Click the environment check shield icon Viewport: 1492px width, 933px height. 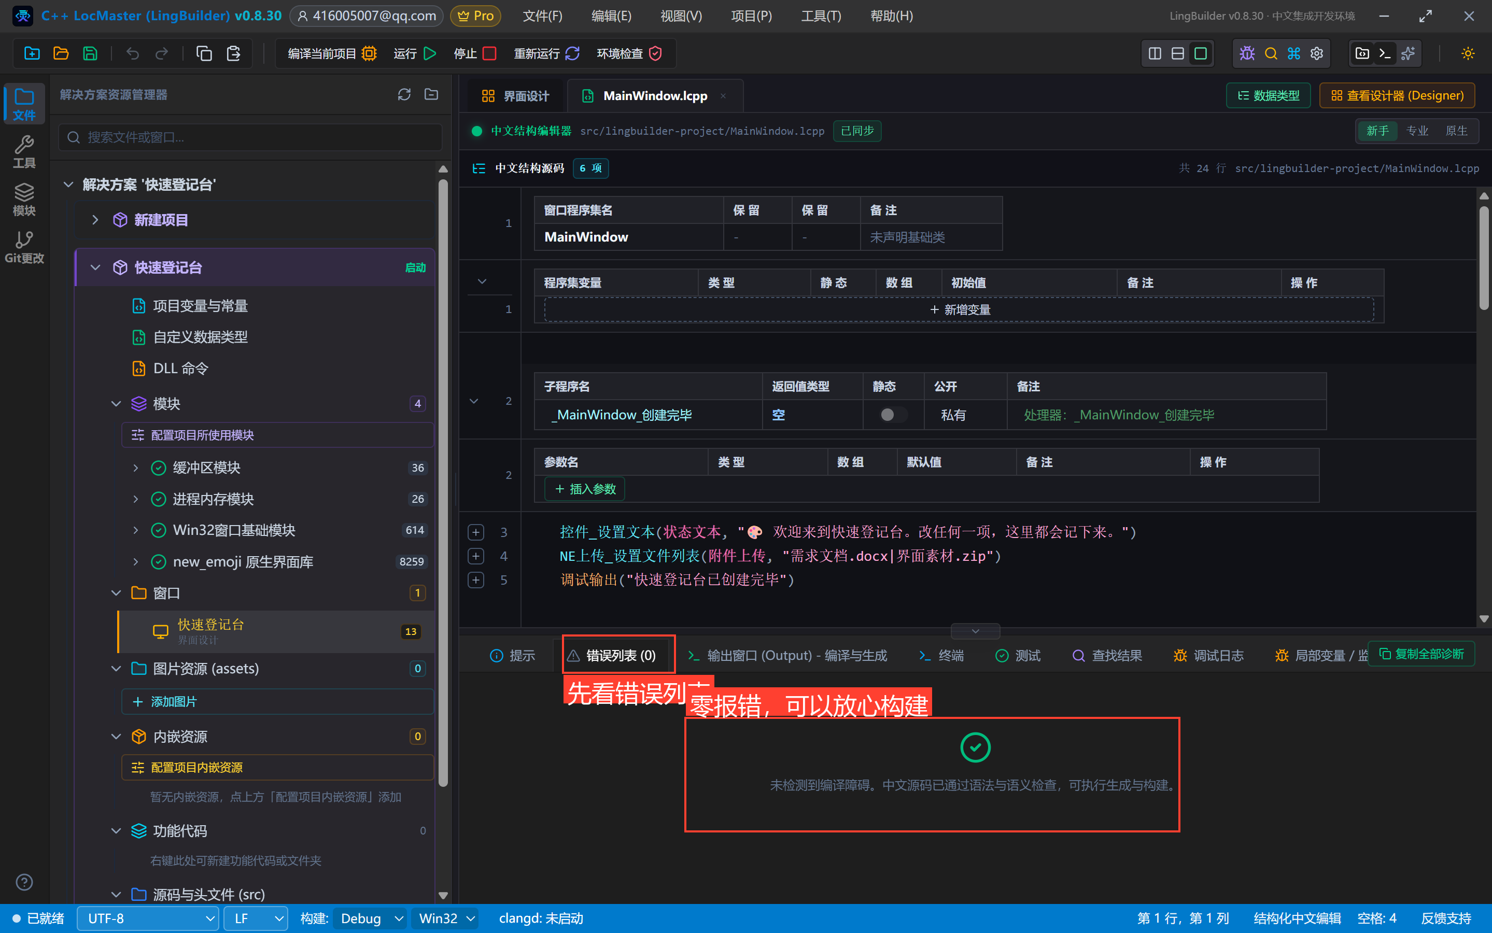pyautogui.click(x=655, y=54)
